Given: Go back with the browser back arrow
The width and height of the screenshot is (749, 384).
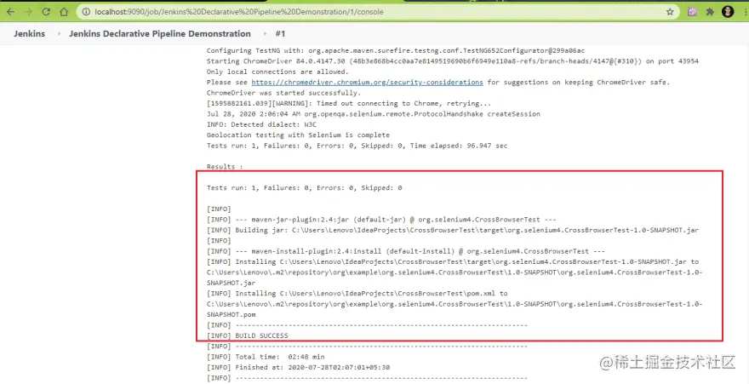Looking at the screenshot, I should (x=11, y=12).
